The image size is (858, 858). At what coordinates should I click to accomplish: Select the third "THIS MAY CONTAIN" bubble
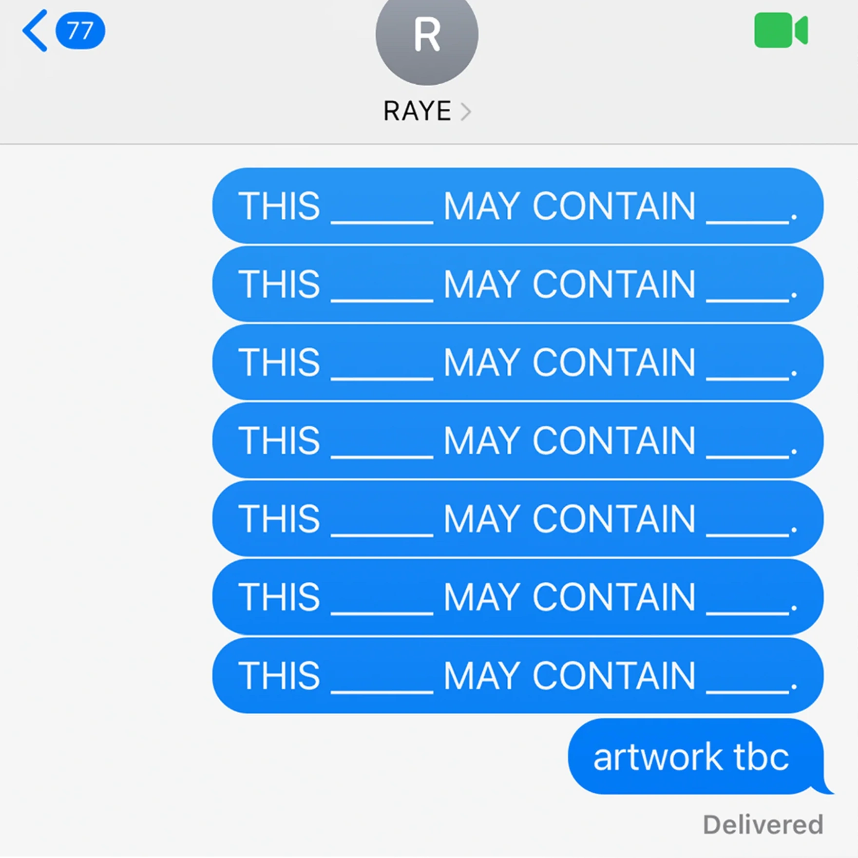point(518,362)
